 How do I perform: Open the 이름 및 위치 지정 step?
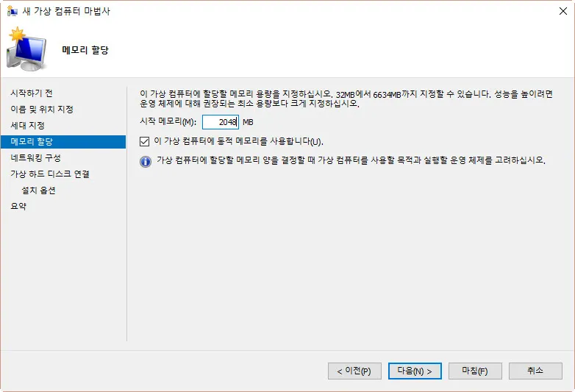tap(42, 110)
